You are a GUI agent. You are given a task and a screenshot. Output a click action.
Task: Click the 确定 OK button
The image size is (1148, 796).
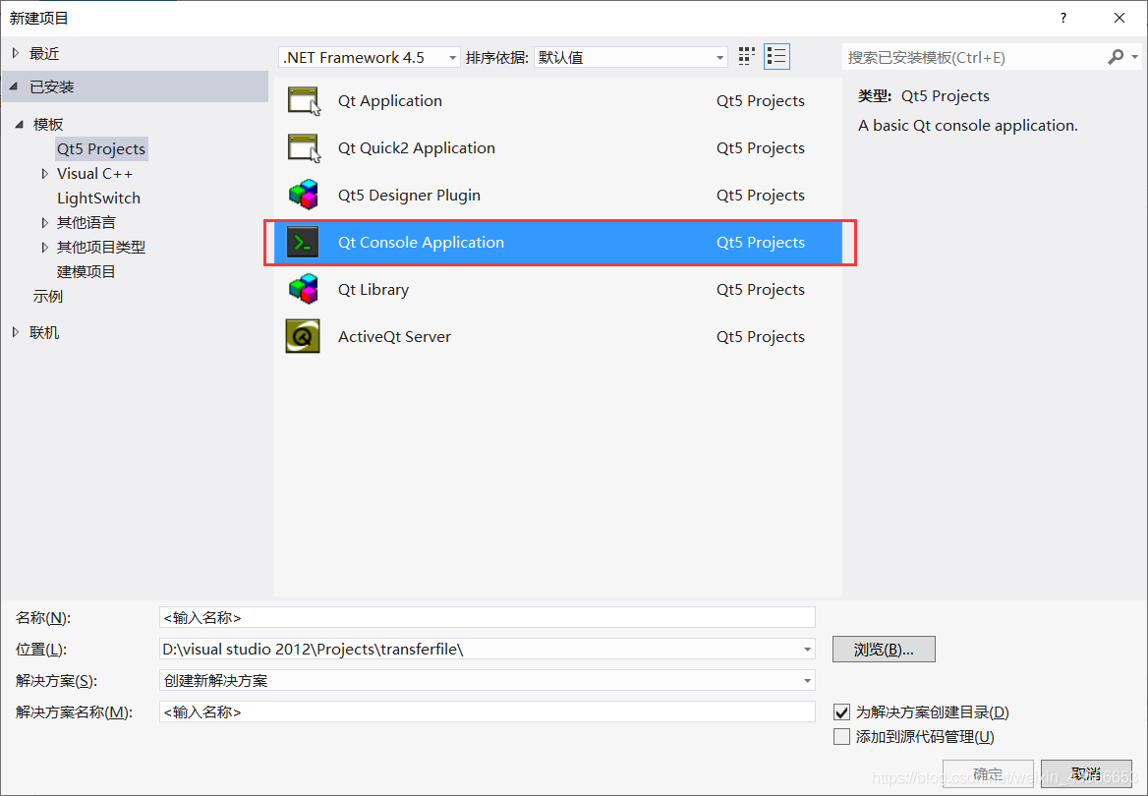click(988, 774)
